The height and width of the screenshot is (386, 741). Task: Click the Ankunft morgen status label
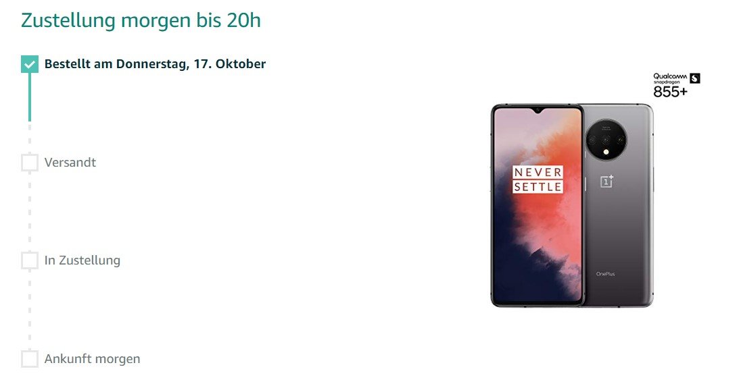[x=92, y=358]
